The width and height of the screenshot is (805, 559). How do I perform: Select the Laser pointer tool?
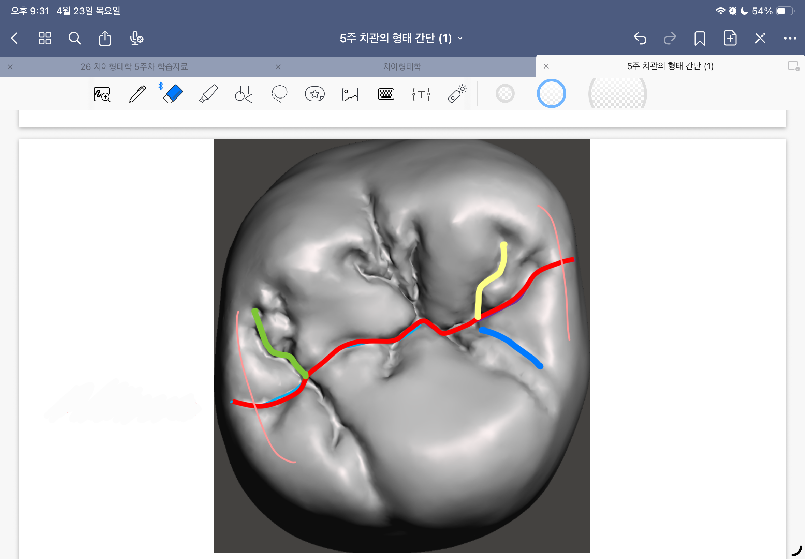coord(457,94)
